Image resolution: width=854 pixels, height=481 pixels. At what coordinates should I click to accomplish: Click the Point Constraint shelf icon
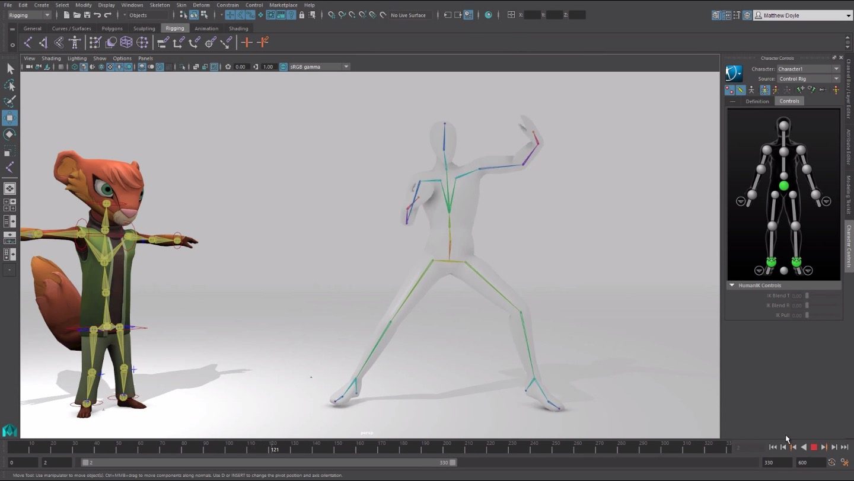click(x=179, y=42)
